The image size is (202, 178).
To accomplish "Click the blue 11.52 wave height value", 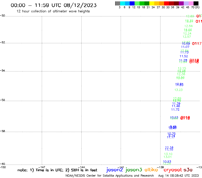I will click(184, 56).
